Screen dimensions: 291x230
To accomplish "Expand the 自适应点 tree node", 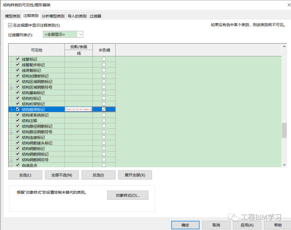I will [11, 165].
